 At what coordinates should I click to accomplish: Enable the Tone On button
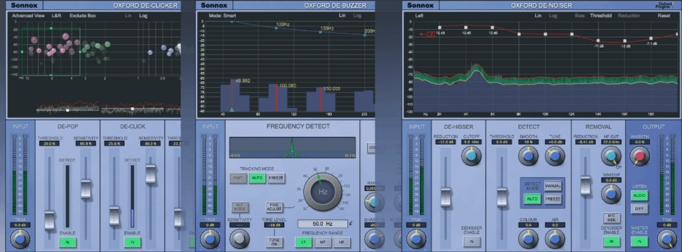click(x=274, y=242)
